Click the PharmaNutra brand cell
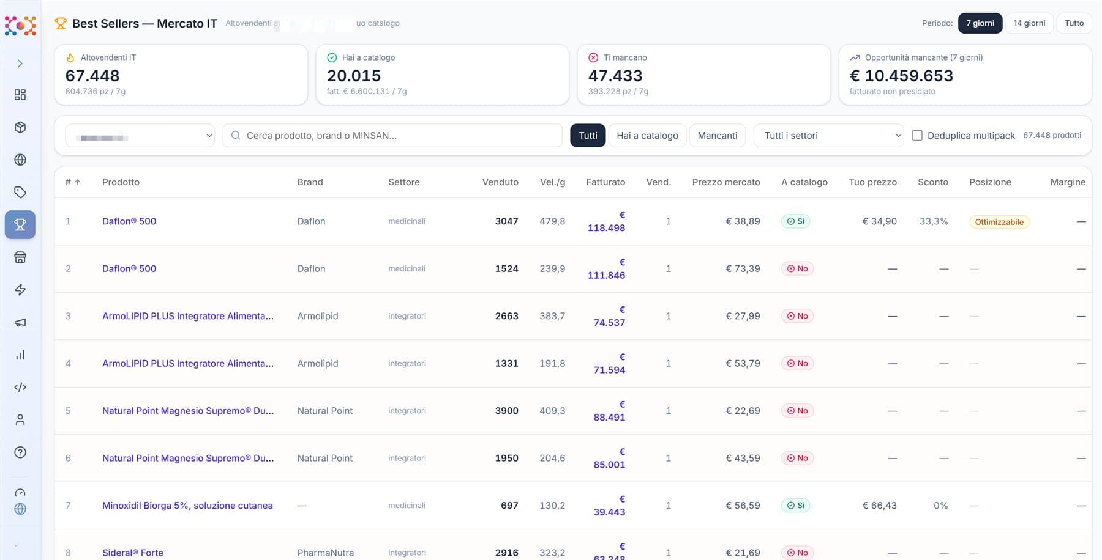The image size is (1102, 560). tap(326, 553)
